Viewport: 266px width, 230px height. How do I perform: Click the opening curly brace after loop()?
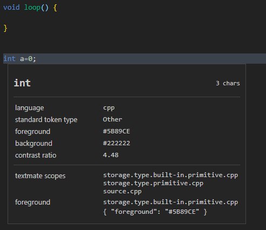click(x=56, y=8)
